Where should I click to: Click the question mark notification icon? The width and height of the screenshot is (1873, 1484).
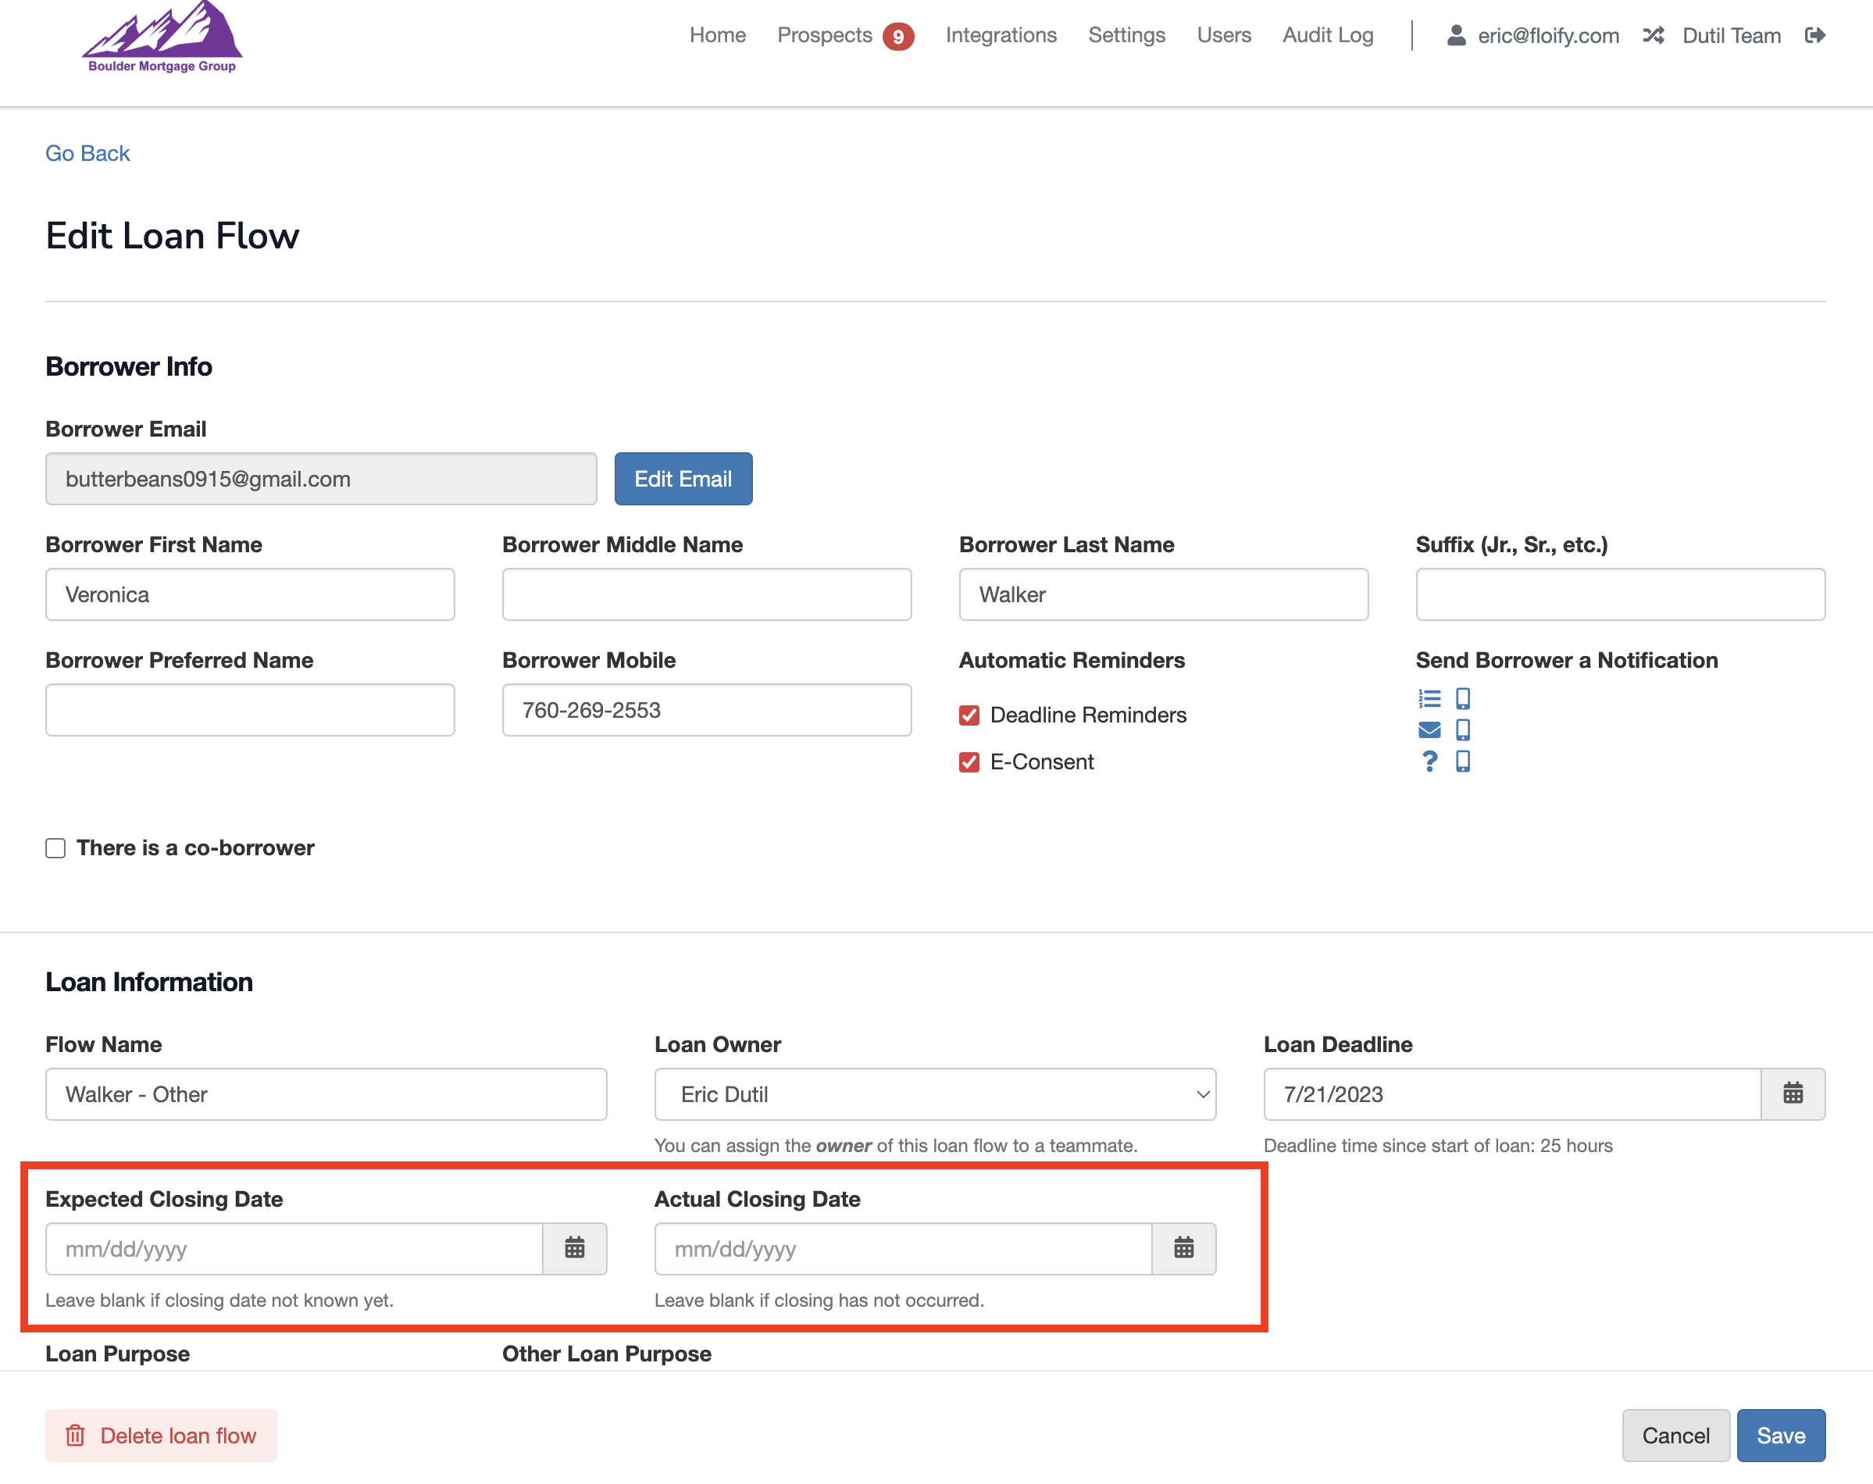coord(1429,761)
